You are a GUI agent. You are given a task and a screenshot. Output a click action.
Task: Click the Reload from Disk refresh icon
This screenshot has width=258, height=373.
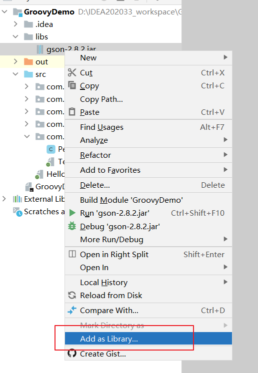point(72,295)
